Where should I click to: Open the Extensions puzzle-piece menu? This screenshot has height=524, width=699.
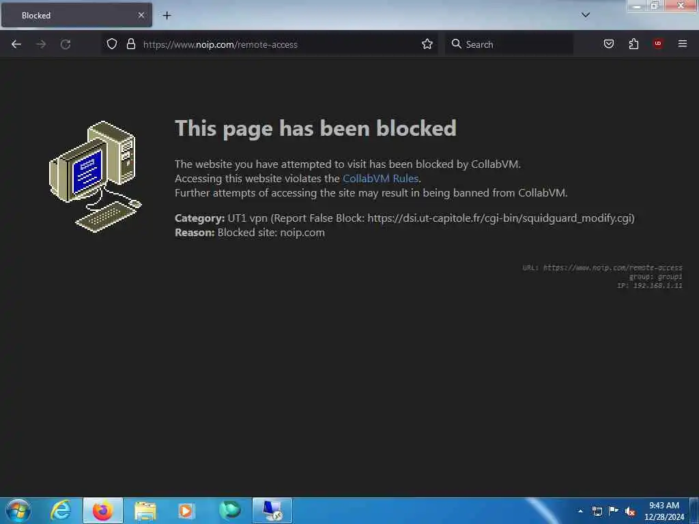click(x=633, y=44)
